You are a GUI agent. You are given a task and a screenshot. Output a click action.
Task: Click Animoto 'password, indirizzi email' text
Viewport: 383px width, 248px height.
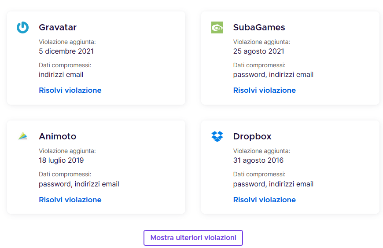79,184
